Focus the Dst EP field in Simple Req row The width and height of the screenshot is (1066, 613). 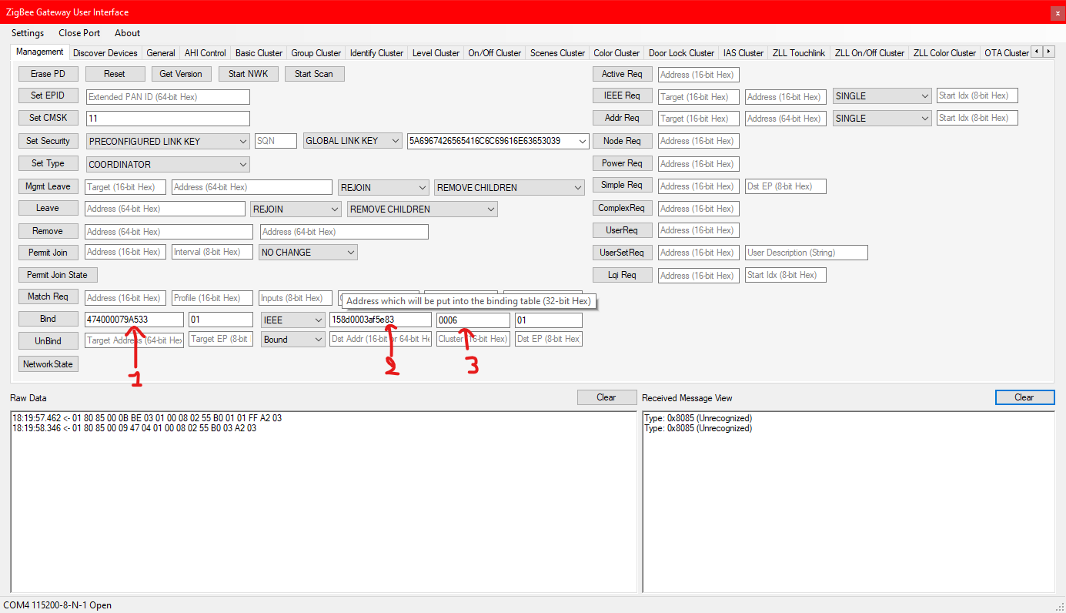(785, 186)
